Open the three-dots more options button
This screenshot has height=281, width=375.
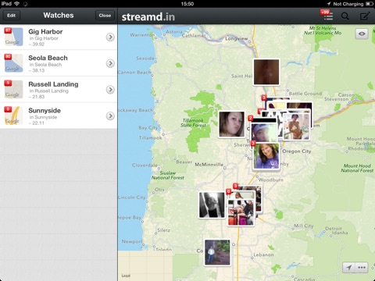362,267
